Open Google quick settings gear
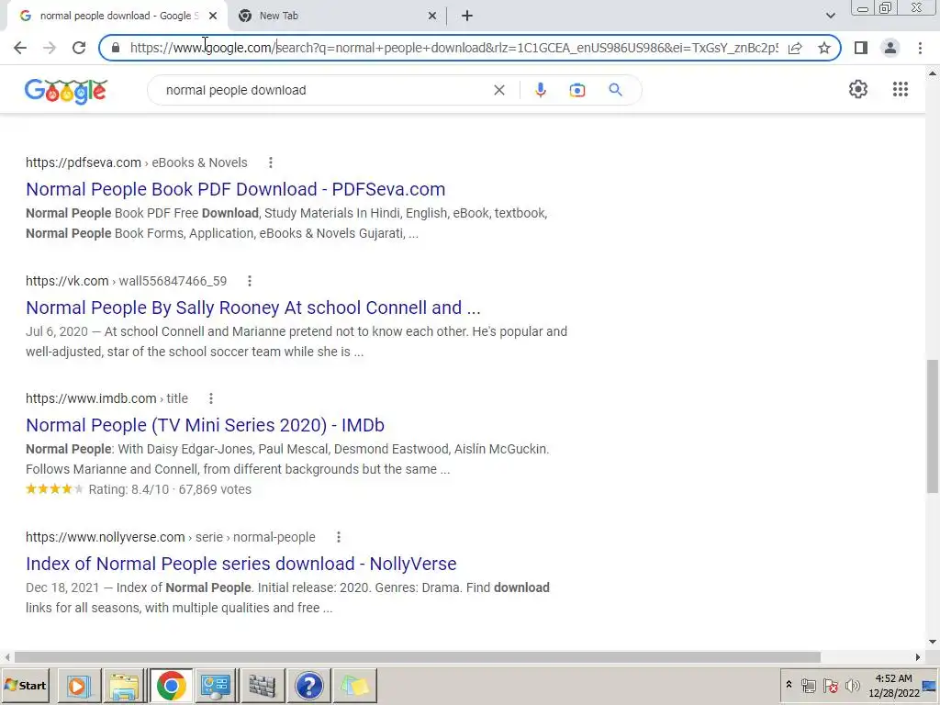 pyautogui.click(x=858, y=89)
